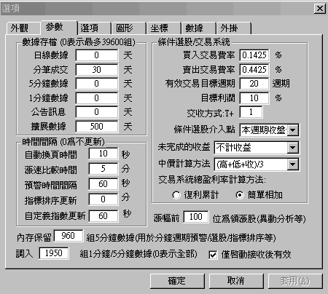Open the 外掛 tab
The width and height of the screenshot is (328, 294).
pos(233,28)
